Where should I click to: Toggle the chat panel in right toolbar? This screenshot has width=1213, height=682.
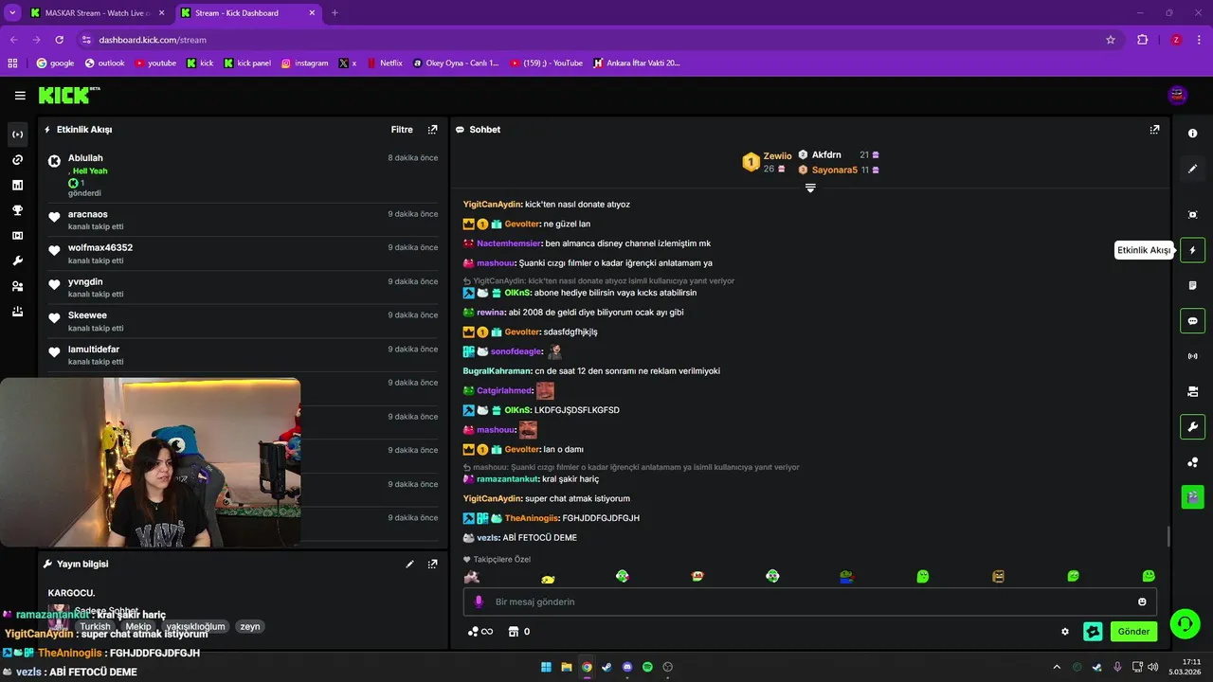(x=1192, y=321)
